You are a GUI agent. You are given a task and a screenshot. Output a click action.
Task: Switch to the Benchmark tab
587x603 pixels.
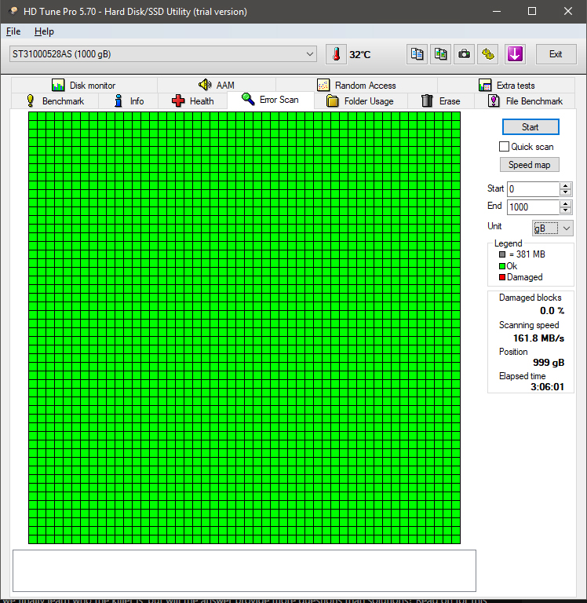pyautogui.click(x=54, y=101)
